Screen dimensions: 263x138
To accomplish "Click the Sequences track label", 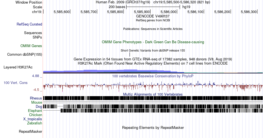I will [x=33, y=33].
